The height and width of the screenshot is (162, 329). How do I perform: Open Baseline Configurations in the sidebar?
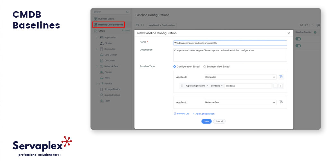110,25
